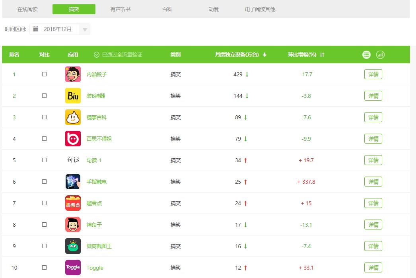Screen dimensions: 416x278
Task: Click the 句读 logo icon
Action: click(73, 160)
